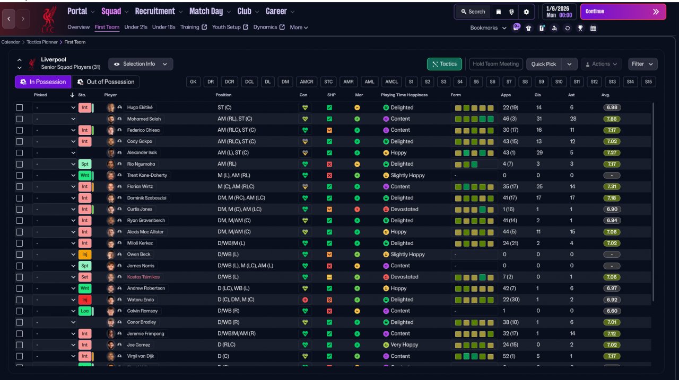Click the Int status badge for Hugo Ekitiké
This screenshot has width=679, height=380.
click(84, 107)
